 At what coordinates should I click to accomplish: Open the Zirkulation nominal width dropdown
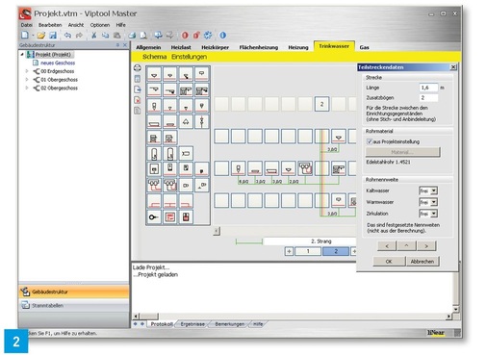point(433,214)
